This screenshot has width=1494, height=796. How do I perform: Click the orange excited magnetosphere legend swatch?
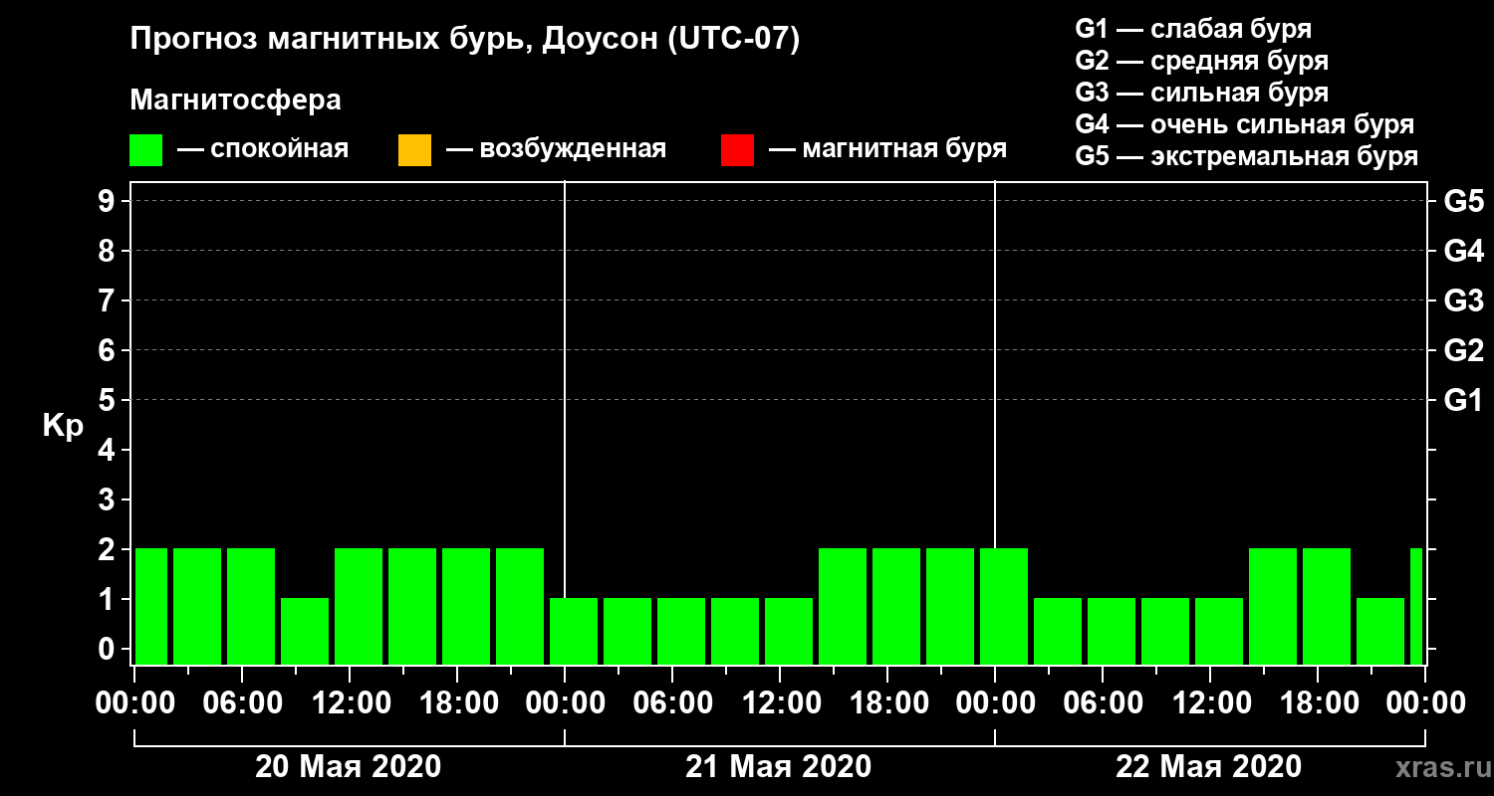tap(414, 150)
